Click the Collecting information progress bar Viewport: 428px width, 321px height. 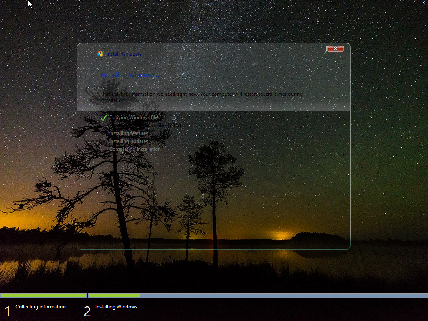[x=43, y=296]
